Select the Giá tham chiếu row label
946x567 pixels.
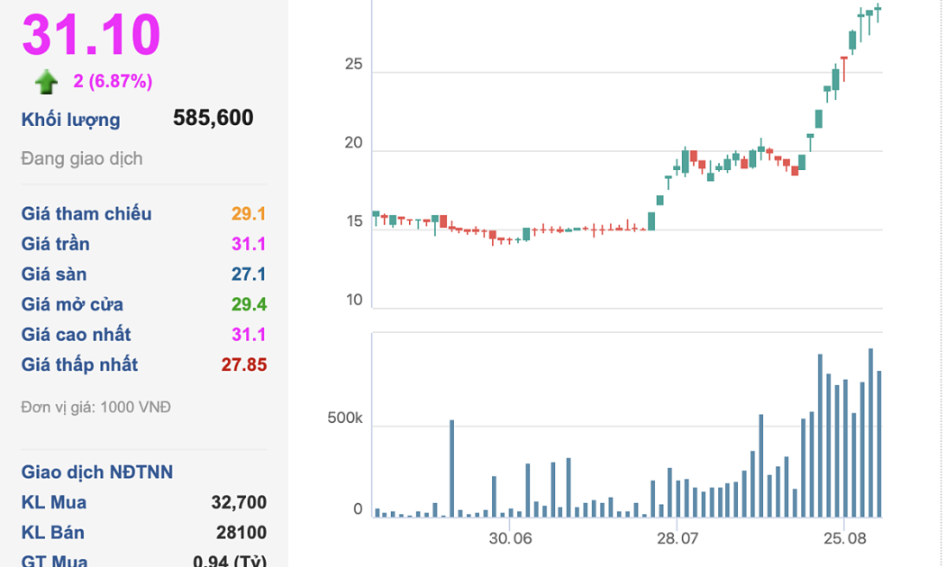[86, 214]
